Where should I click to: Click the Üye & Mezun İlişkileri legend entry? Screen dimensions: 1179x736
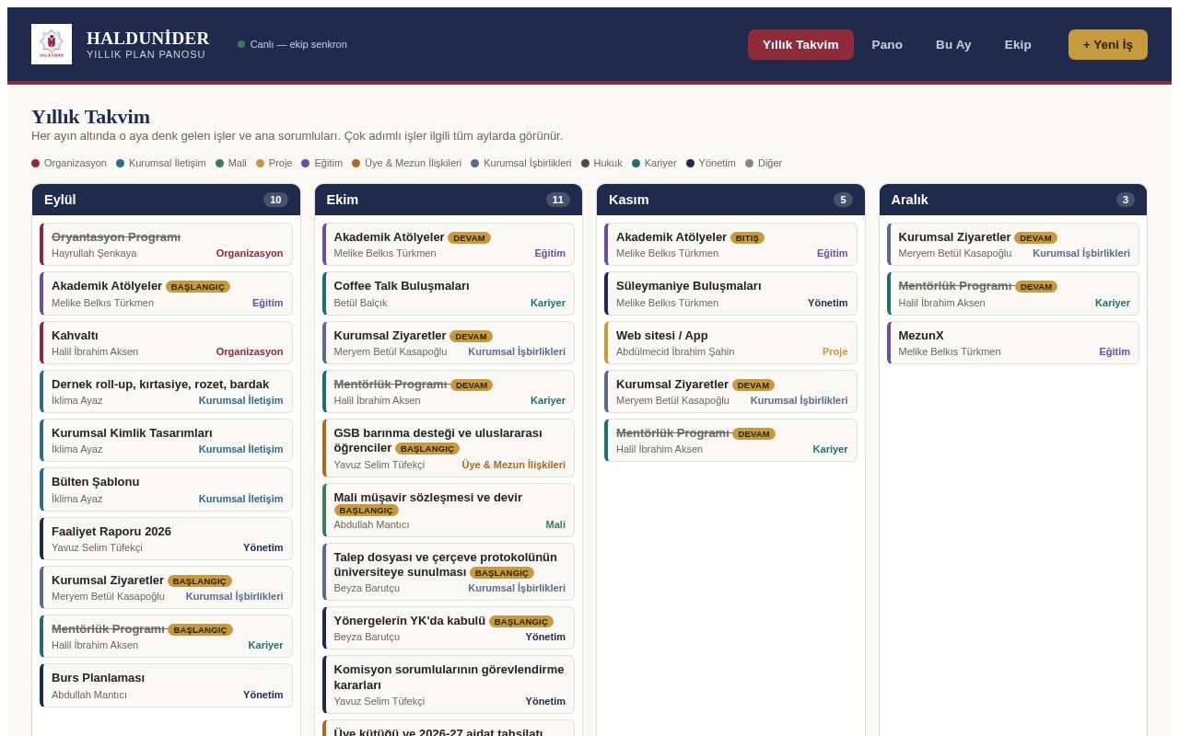(x=406, y=163)
